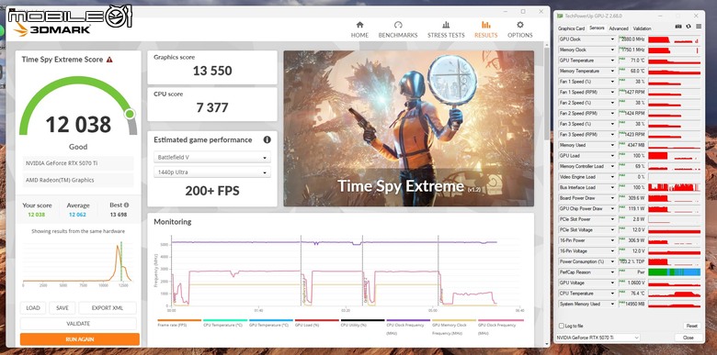Click the GPU-Z refresh icon

click(x=689, y=27)
